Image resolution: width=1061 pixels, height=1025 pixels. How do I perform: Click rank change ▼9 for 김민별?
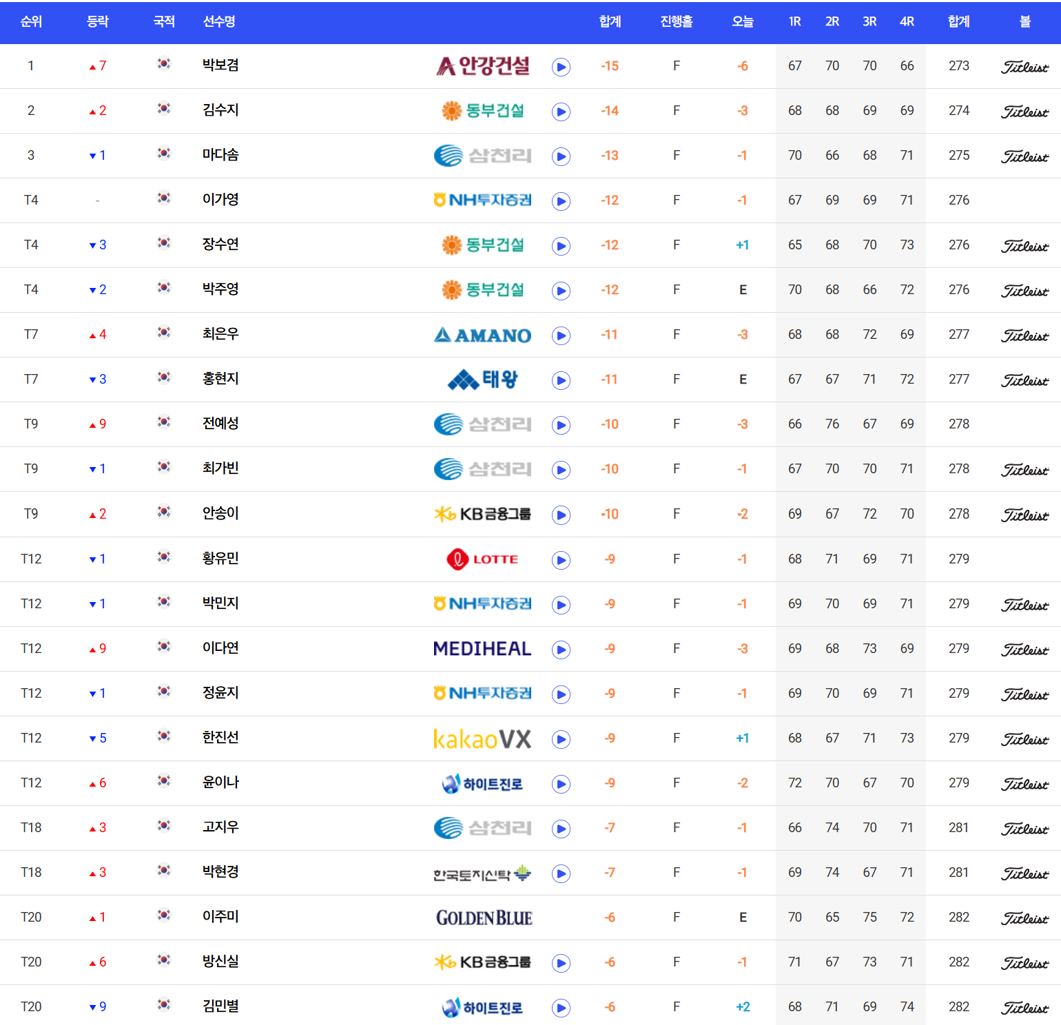[98, 1007]
